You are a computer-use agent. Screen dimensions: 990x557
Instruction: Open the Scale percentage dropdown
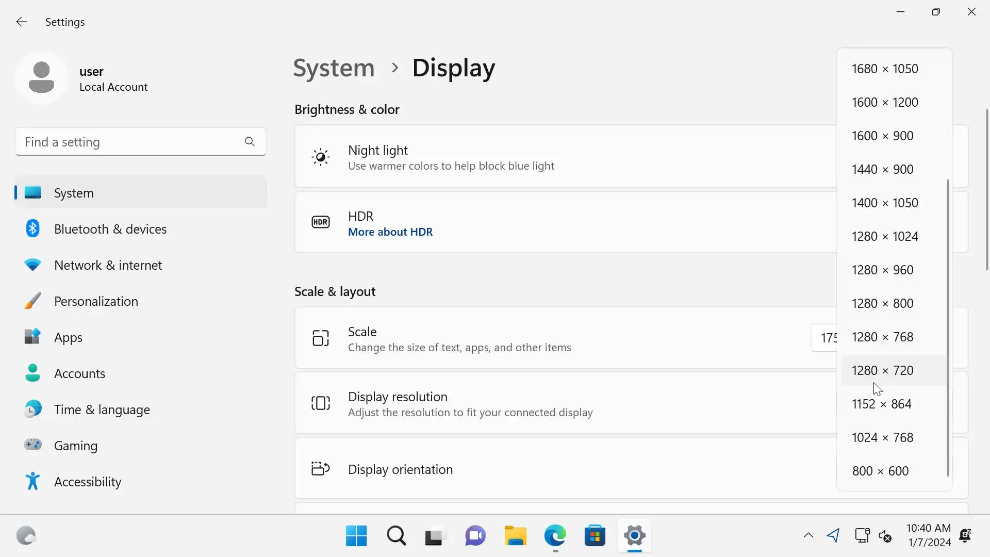824,338
